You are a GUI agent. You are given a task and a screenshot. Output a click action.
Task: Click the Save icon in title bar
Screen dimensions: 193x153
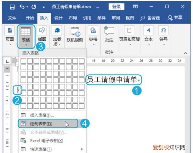[x=12, y=7]
